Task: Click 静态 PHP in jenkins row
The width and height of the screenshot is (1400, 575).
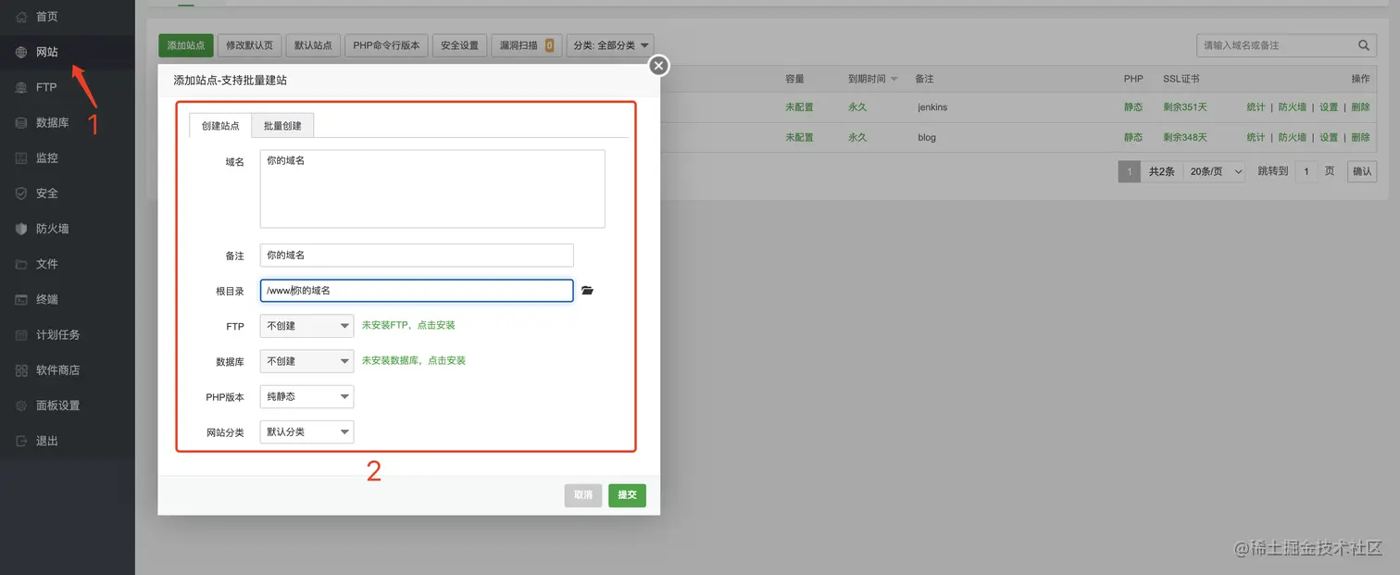Action: click(x=1133, y=107)
